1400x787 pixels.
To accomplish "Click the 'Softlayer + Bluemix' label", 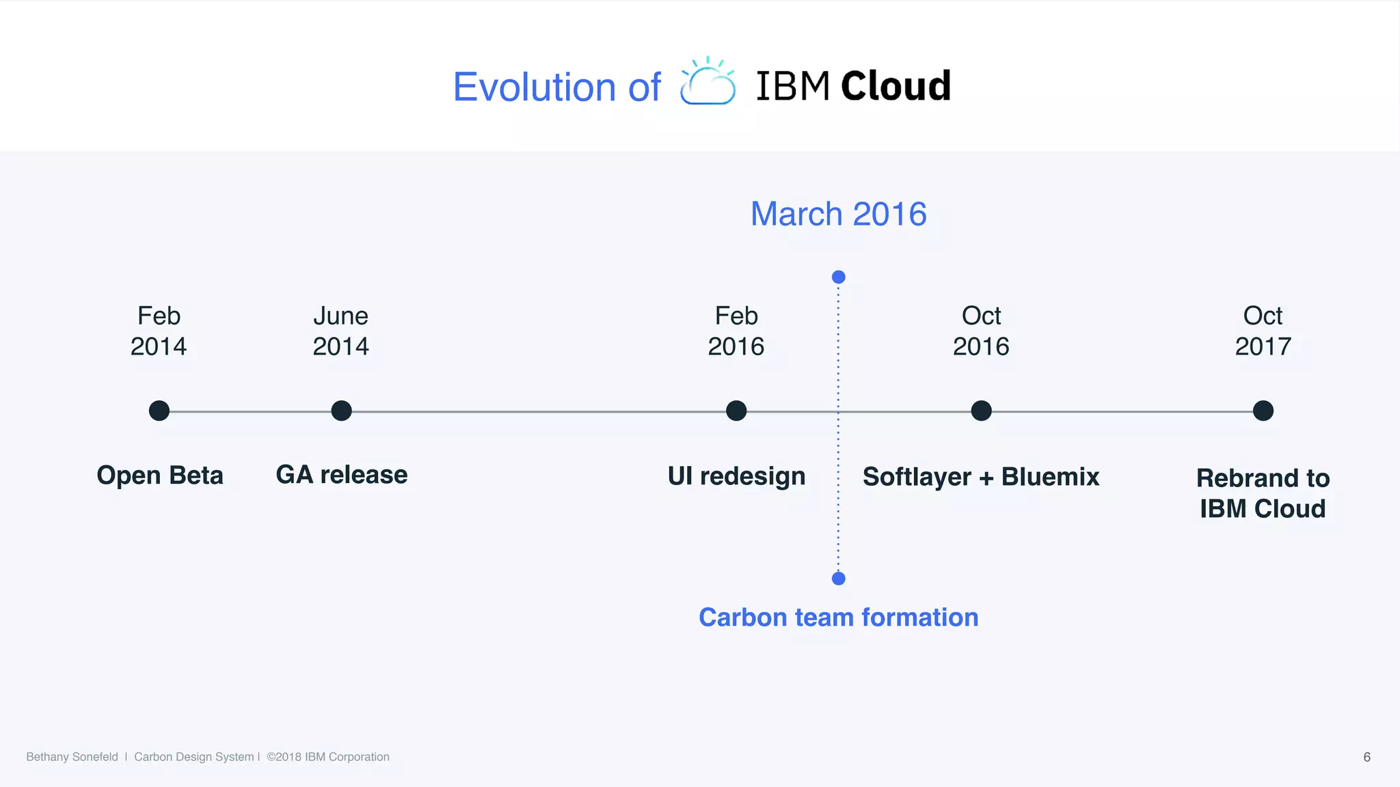I will [x=981, y=476].
